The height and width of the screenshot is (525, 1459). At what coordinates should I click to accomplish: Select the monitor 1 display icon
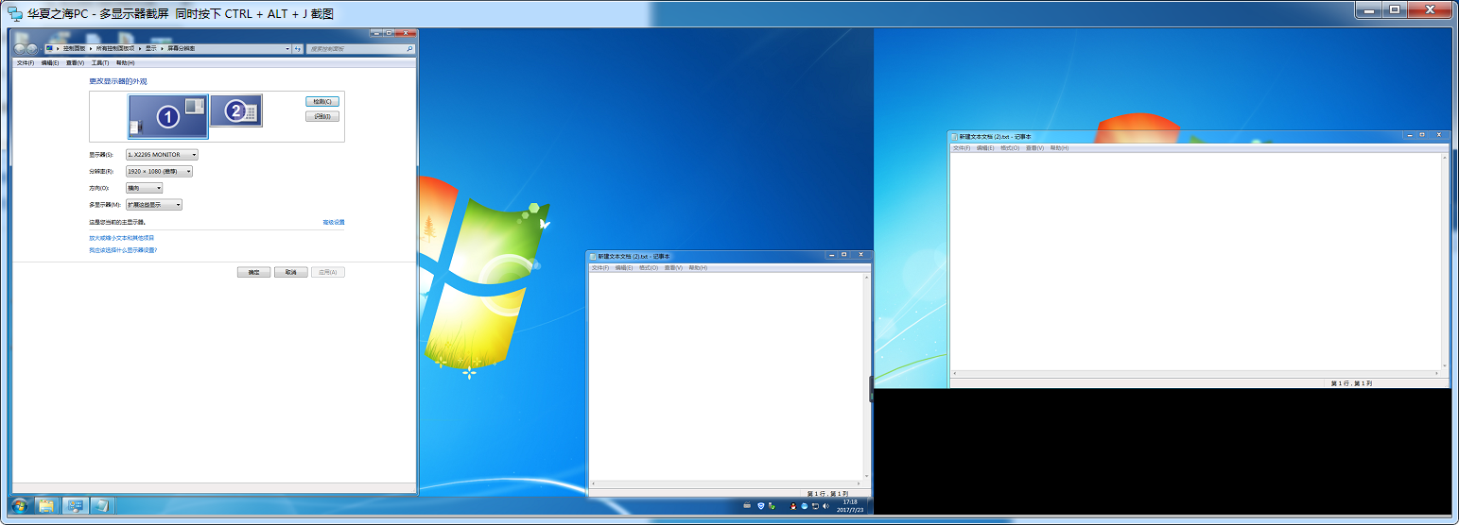pos(167,116)
